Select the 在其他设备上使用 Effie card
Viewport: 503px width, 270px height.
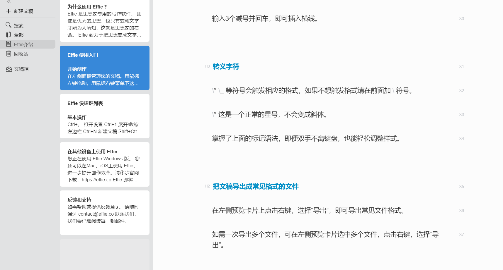(x=104, y=164)
